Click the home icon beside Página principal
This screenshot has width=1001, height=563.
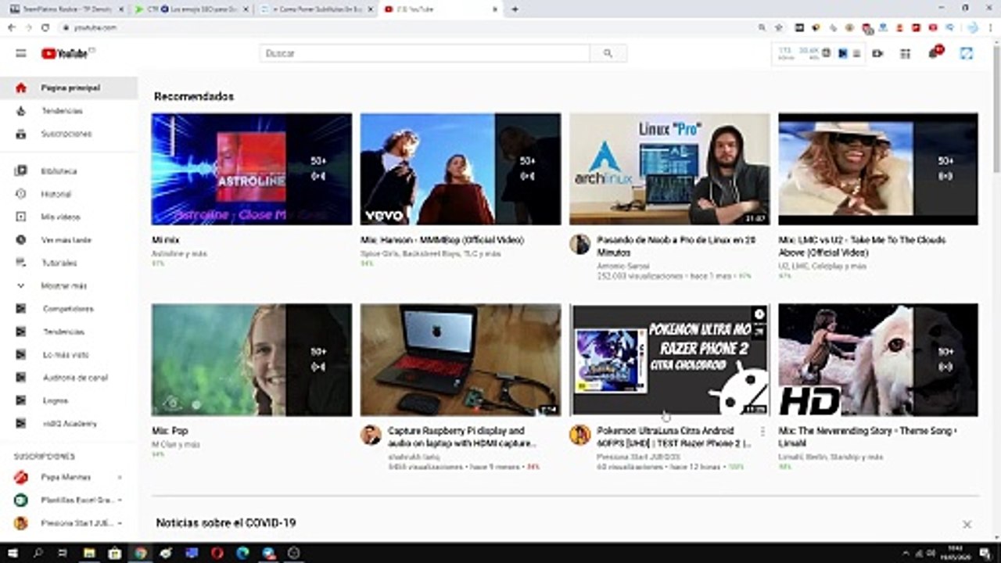point(21,88)
